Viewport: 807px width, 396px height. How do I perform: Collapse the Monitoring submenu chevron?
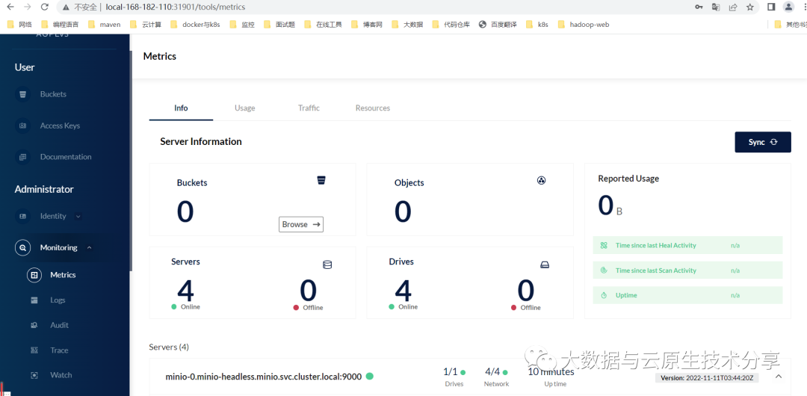tap(90, 248)
